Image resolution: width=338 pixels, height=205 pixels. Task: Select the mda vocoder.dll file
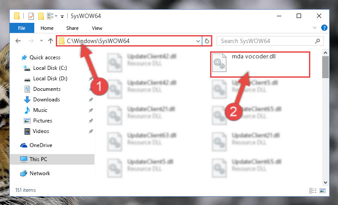coord(260,65)
